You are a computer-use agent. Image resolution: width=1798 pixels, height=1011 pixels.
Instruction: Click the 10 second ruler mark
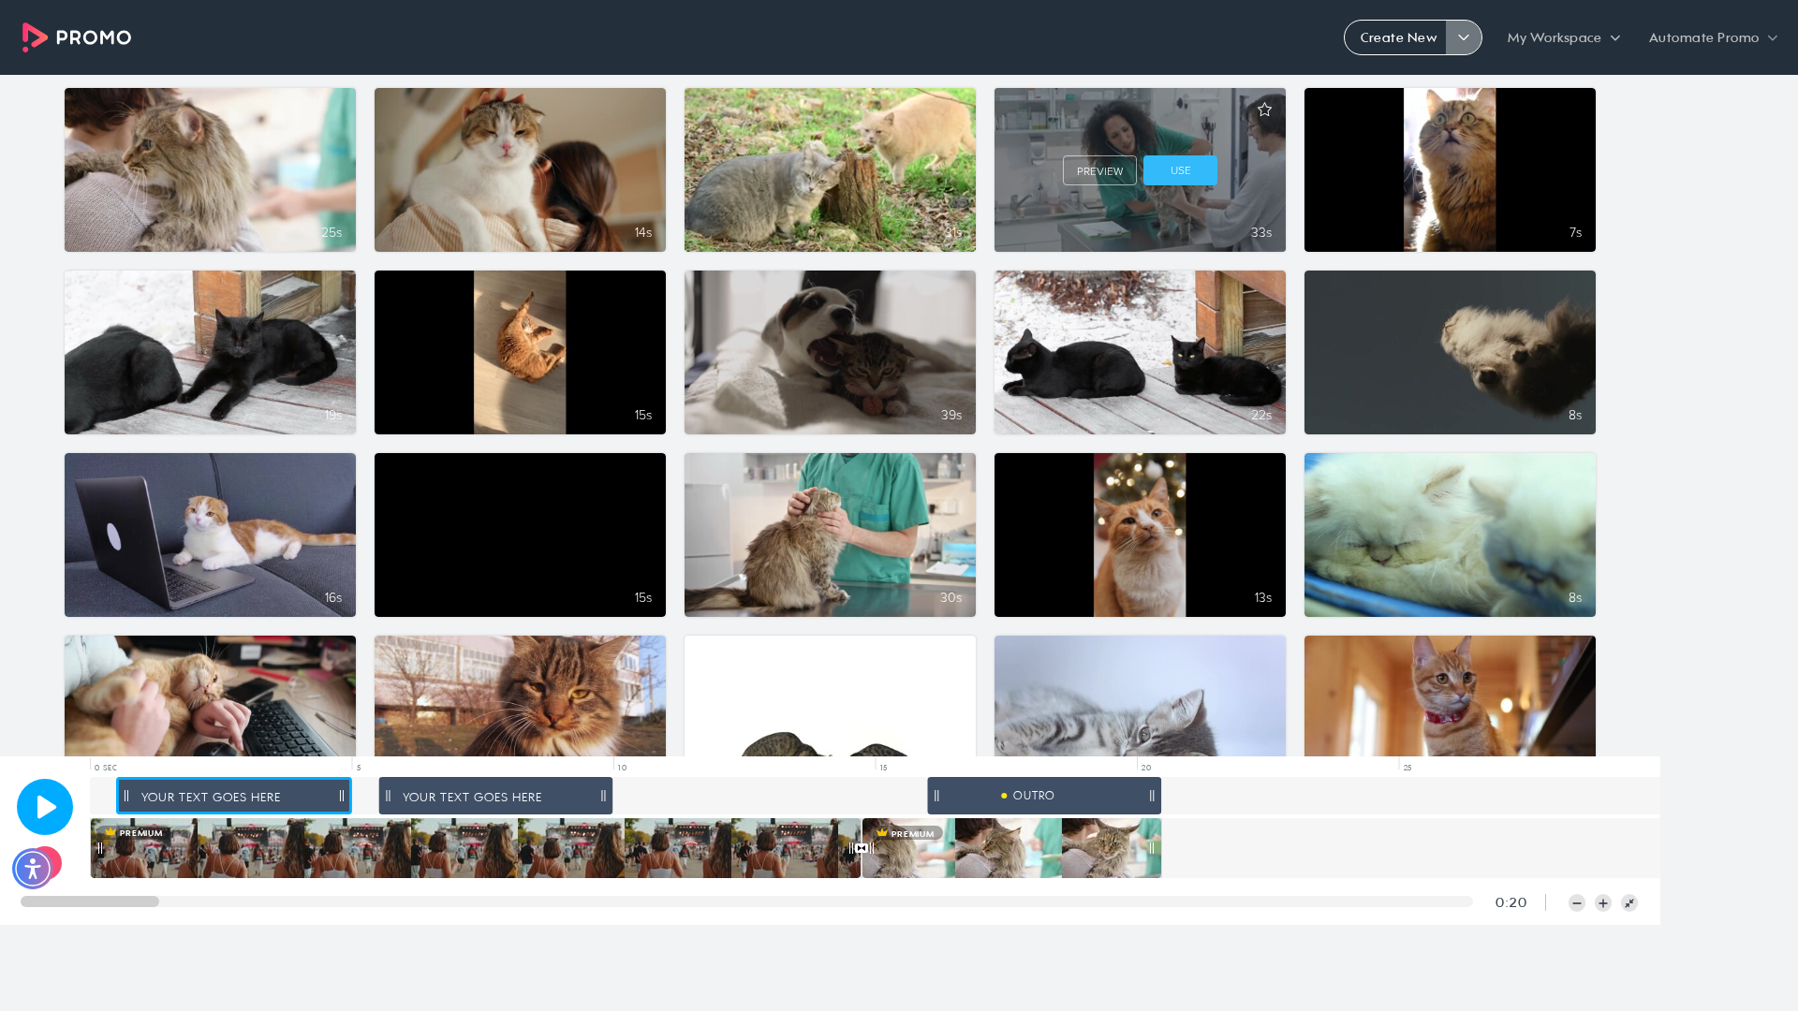coord(622,768)
